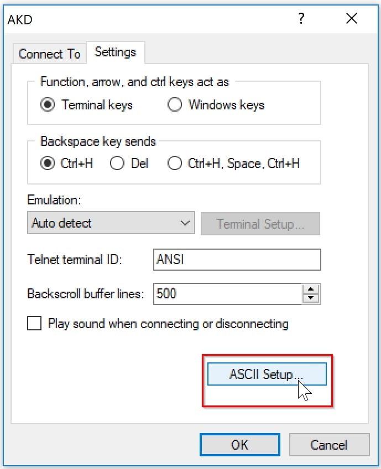Viewport: 381px width, 469px height.
Task: Dismiss the dialog with Cancel
Action: click(329, 445)
